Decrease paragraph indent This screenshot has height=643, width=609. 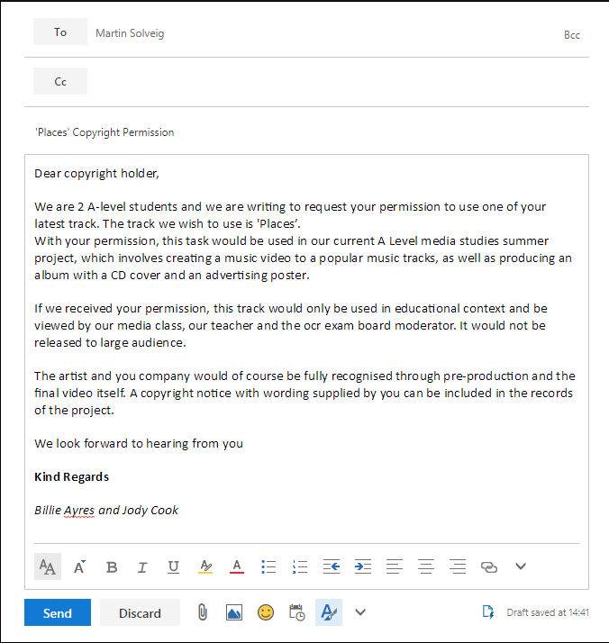tap(332, 566)
